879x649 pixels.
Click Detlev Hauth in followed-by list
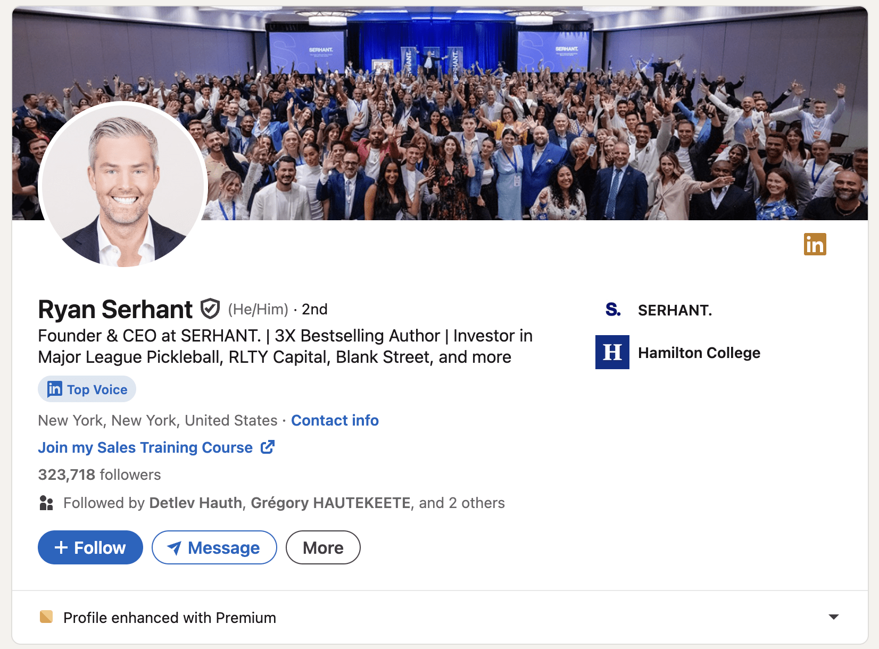[195, 503]
